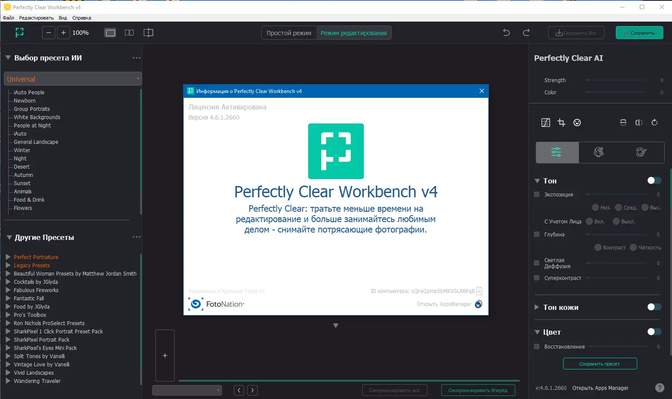Toggle the Тон section switch
The image size is (672, 399).
click(654, 180)
